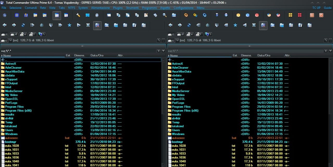Viewport: 333px width, 167px height.
Task: Select the Program Files folder in right panel
Action: point(181,107)
